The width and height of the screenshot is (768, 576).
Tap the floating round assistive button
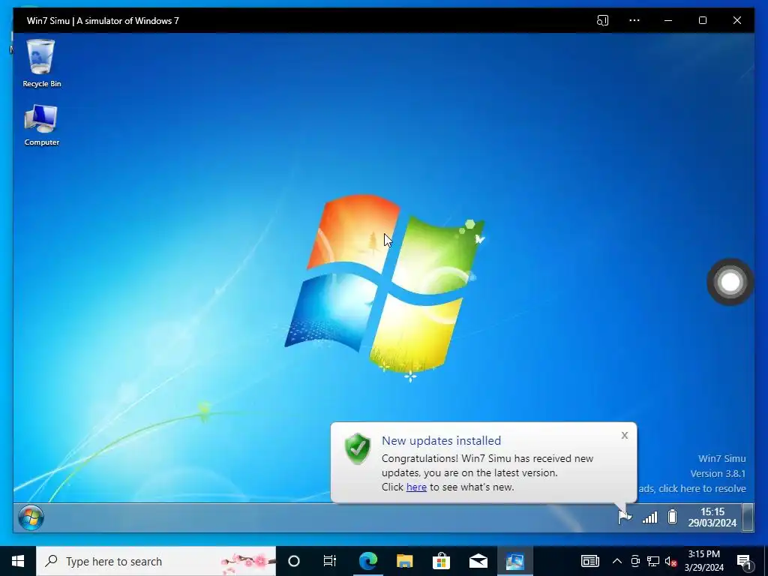click(x=730, y=282)
